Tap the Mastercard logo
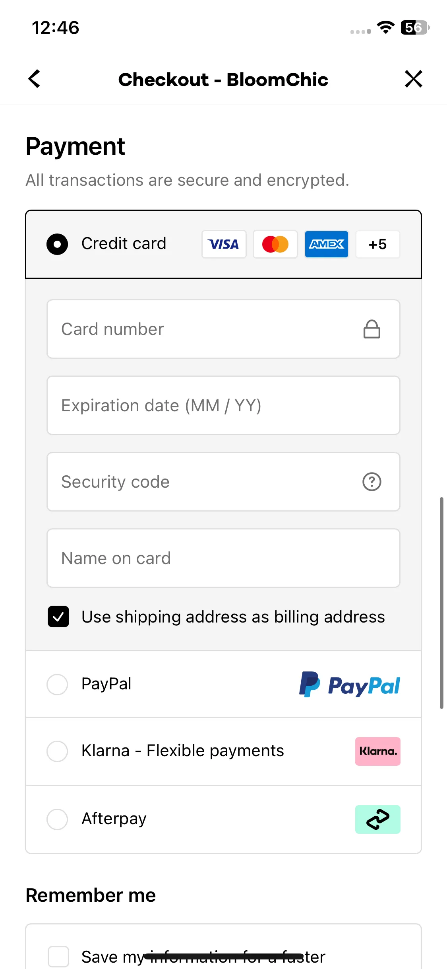This screenshot has width=447, height=969. click(x=275, y=244)
